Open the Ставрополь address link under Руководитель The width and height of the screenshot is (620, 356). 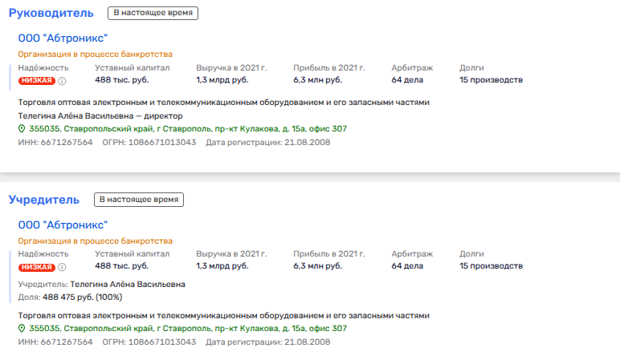click(x=188, y=128)
